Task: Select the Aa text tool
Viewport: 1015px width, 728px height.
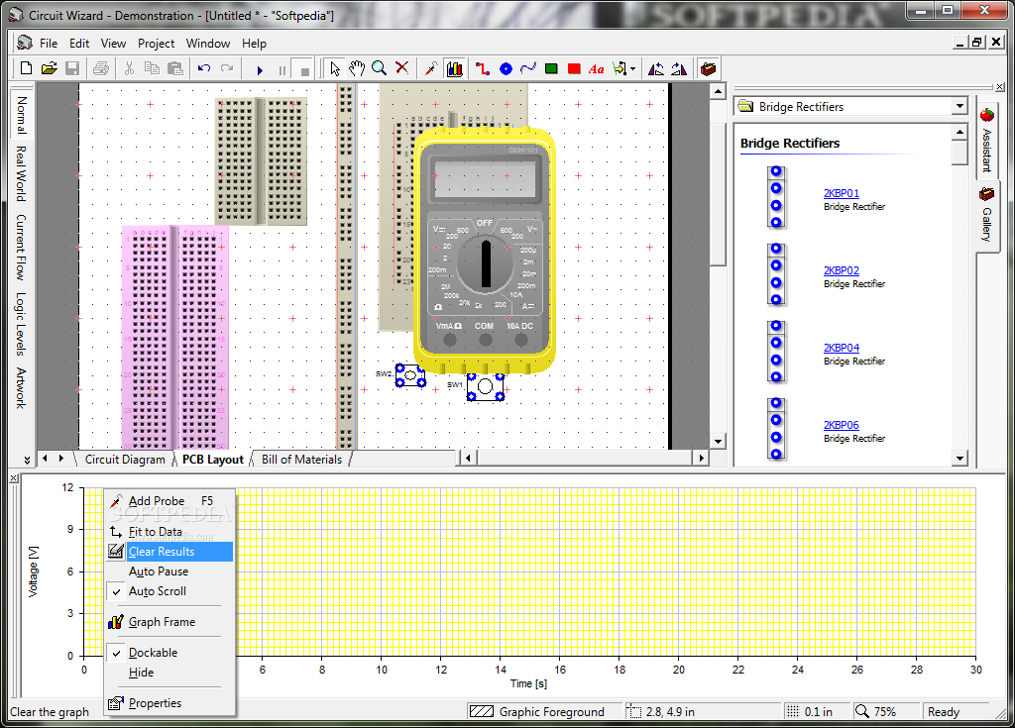Action: point(596,69)
